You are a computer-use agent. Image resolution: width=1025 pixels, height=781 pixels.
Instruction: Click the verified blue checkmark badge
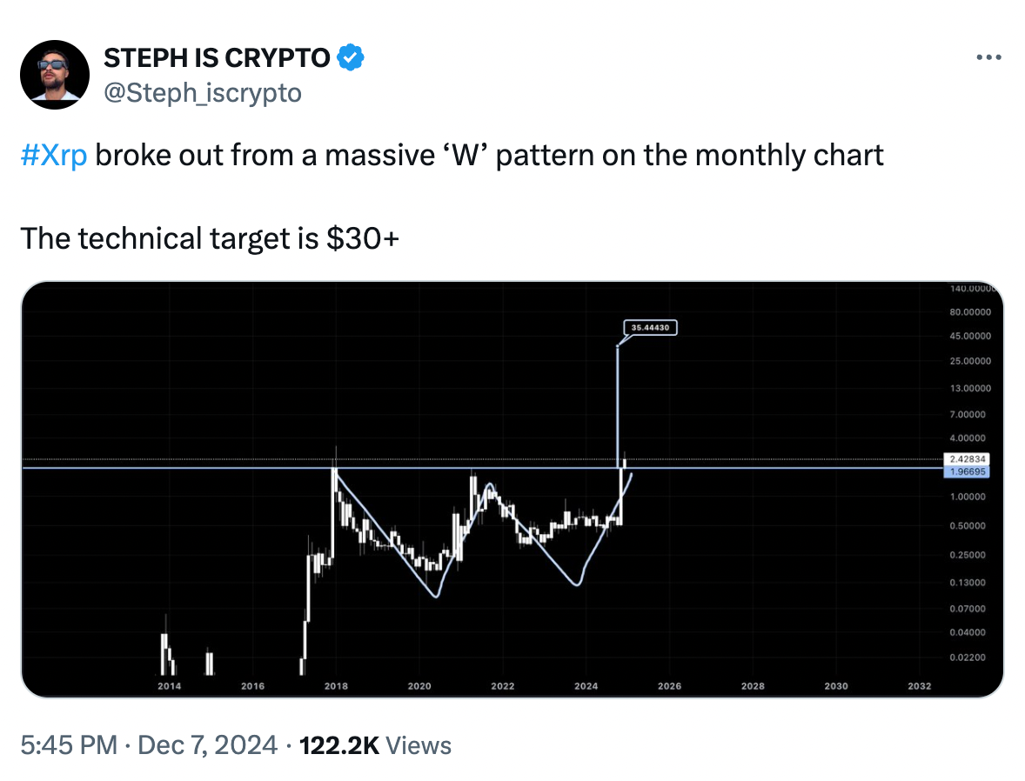(x=351, y=57)
